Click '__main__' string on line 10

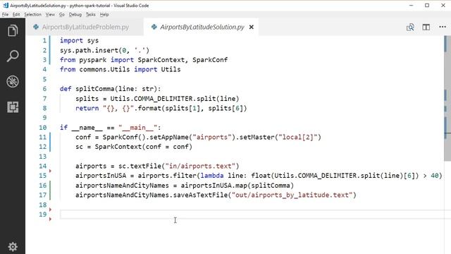point(138,128)
